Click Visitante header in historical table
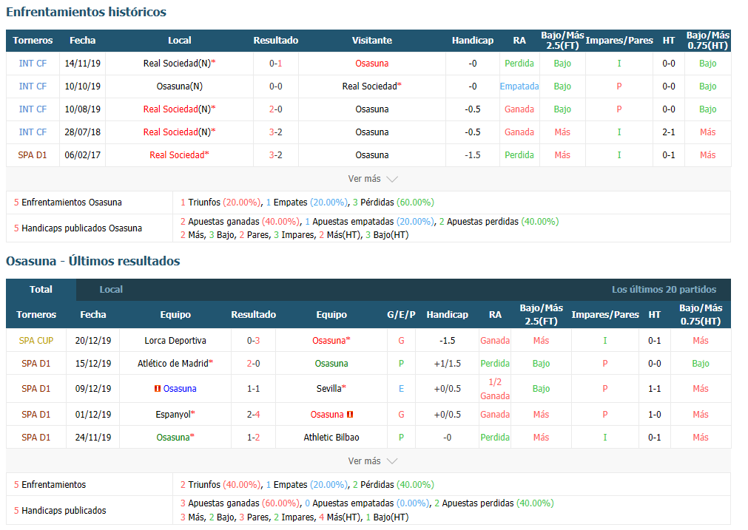The width and height of the screenshot is (748, 530). [x=371, y=41]
